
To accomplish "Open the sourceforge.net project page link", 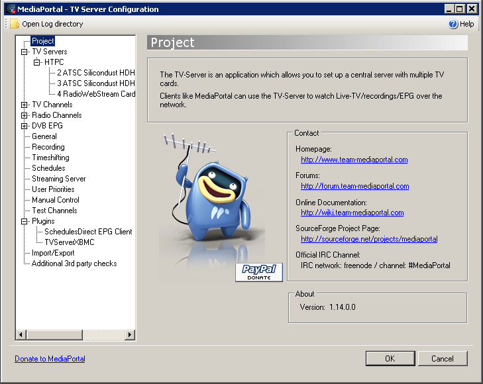I will click(x=369, y=239).
